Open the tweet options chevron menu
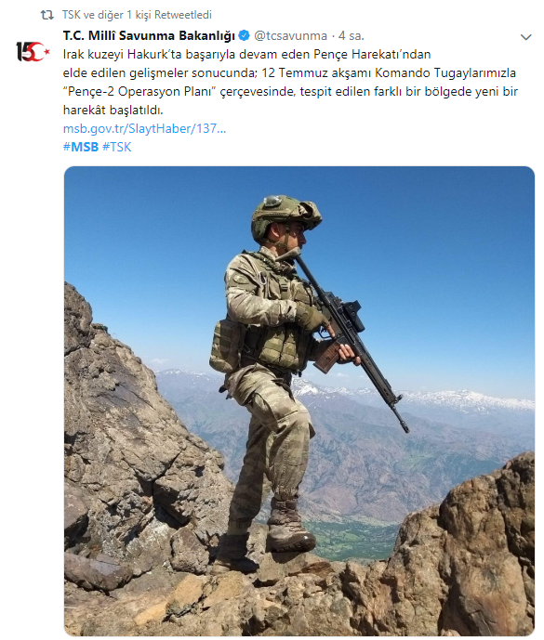 point(525,37)
